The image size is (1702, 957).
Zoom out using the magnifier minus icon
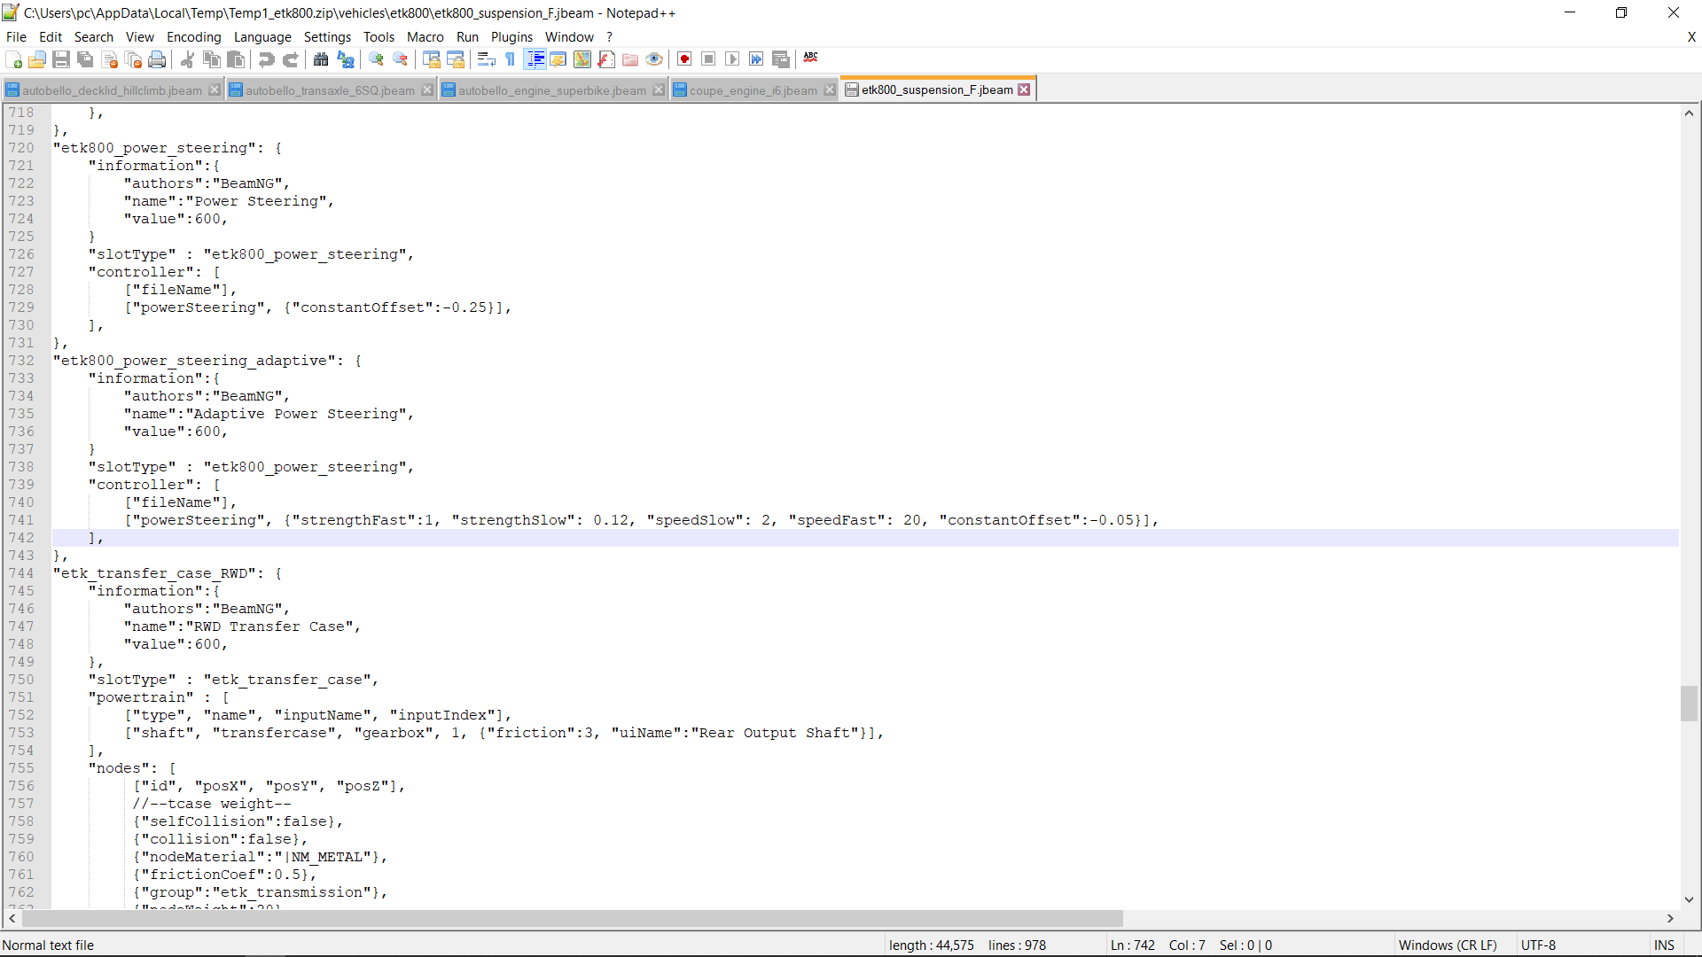click(401, 59)
